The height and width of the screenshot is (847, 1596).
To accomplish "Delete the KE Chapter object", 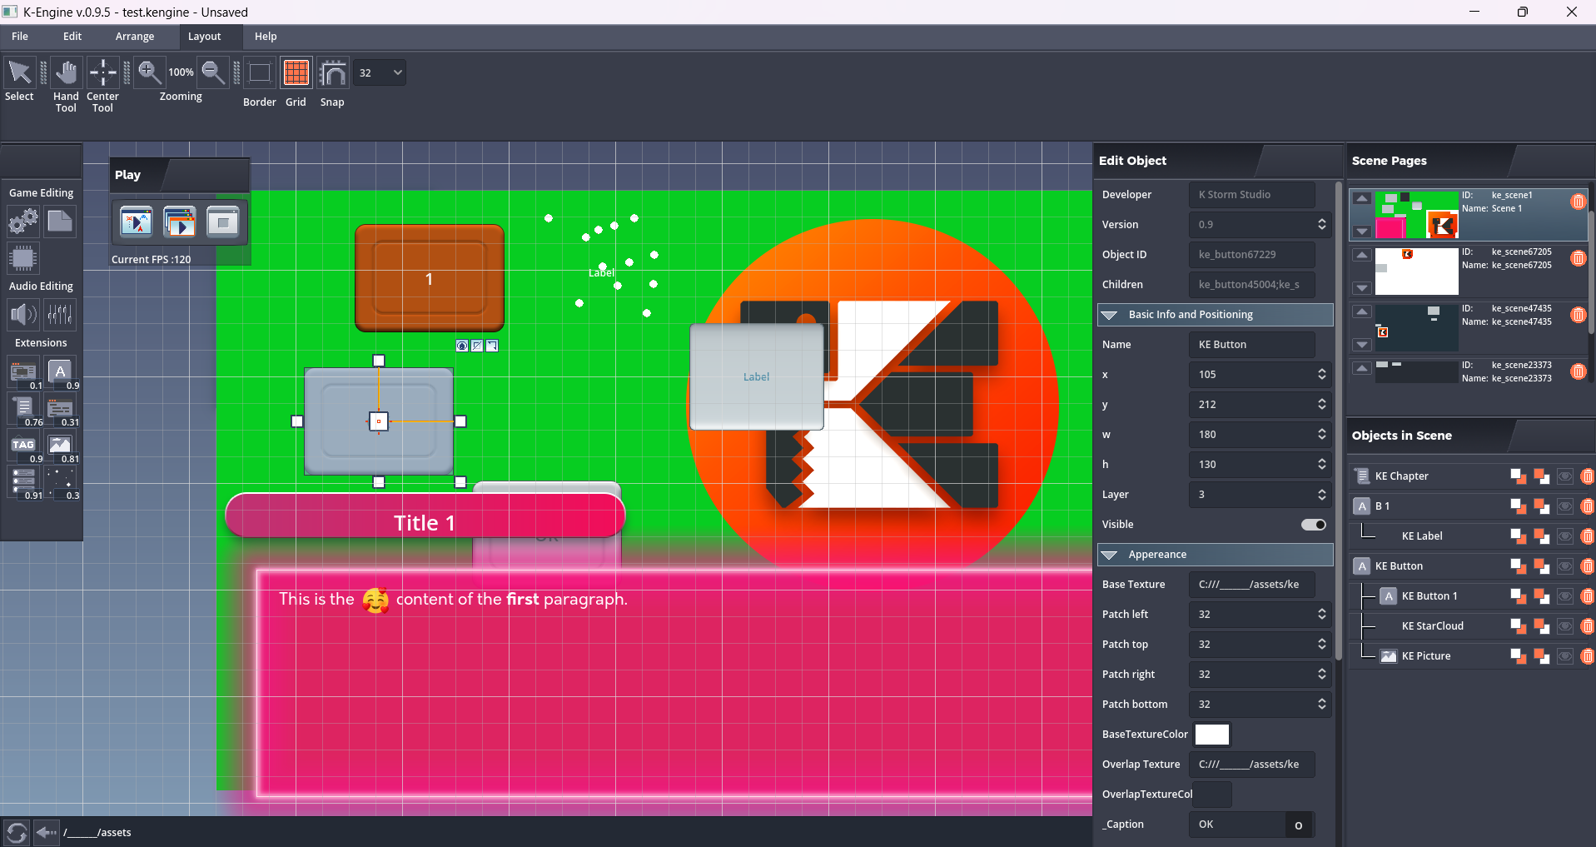I will pos(1588,476).
